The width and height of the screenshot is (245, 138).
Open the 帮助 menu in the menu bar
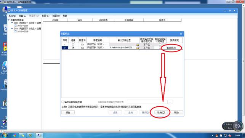click(x=65, y=16)
